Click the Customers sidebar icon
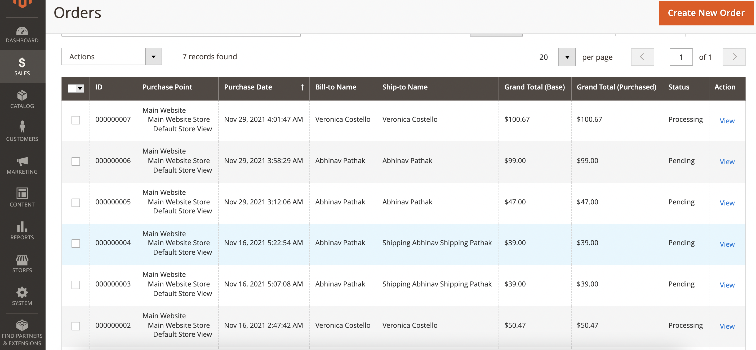 (22, 132)
